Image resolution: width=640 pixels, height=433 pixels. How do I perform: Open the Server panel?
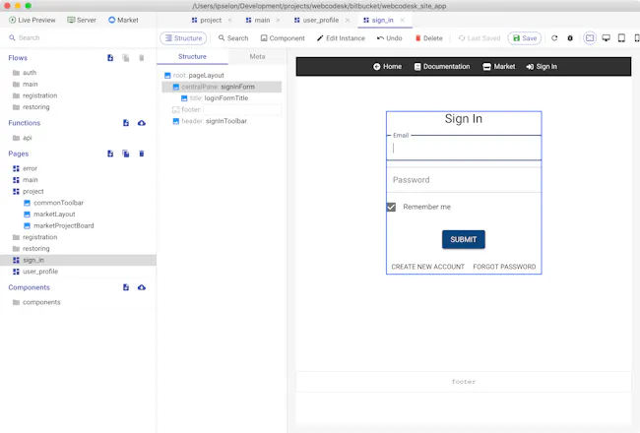pos(82,20)
